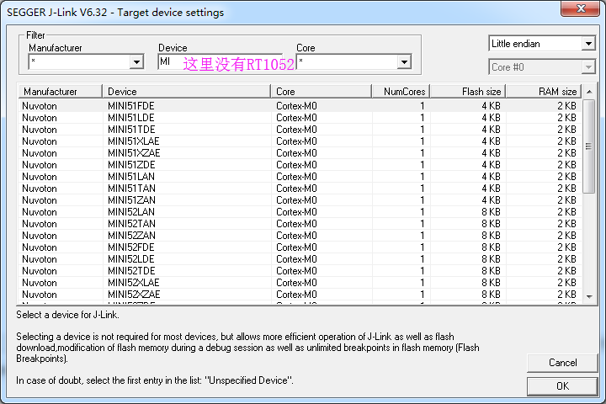Open the Little endian dropdown

(x=588, y=44)
